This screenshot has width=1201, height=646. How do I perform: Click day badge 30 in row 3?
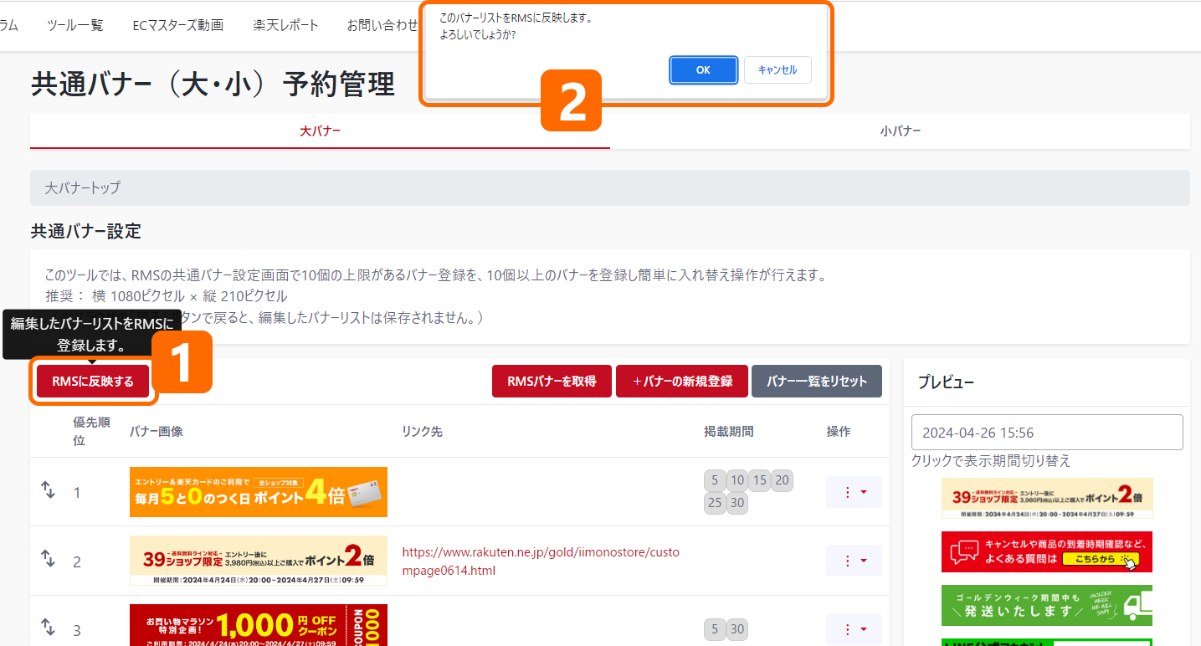click(x=737, y=629)
